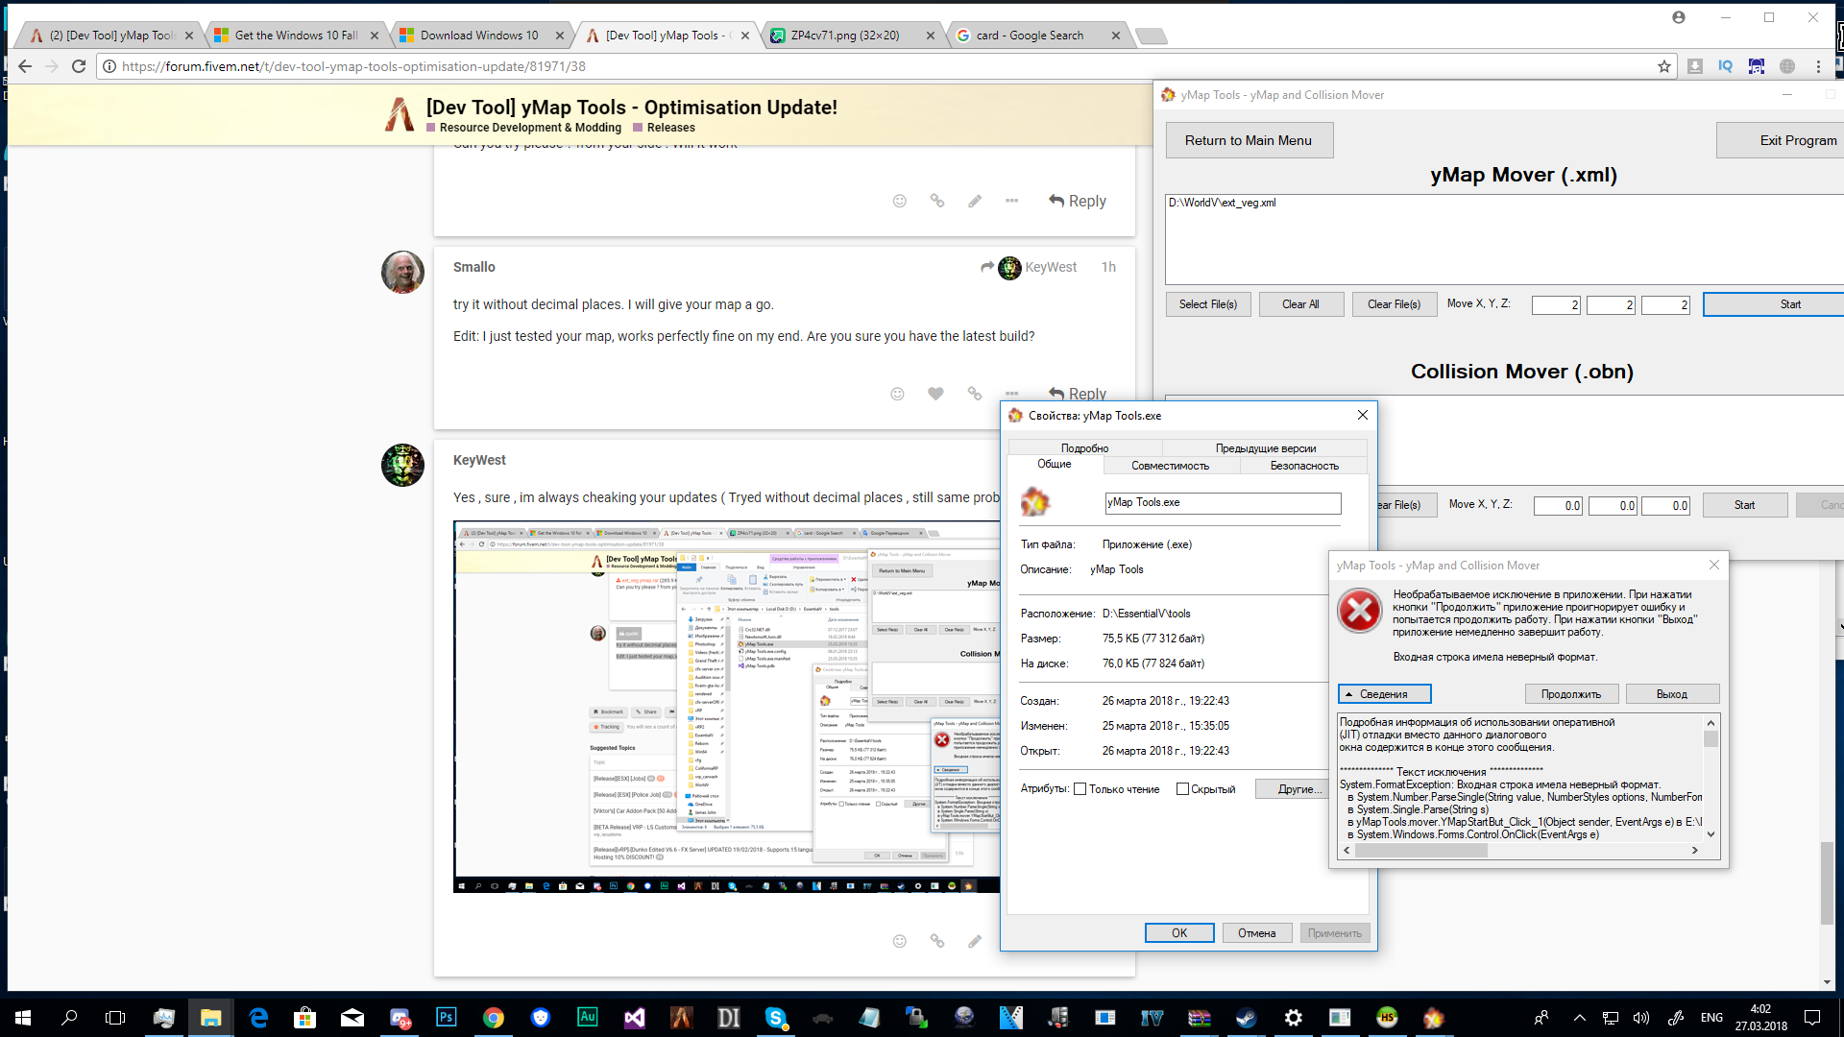Edit the post using the pencil icon
This screenshot has width=1844, height=1037.
click(x=976, y=941)
